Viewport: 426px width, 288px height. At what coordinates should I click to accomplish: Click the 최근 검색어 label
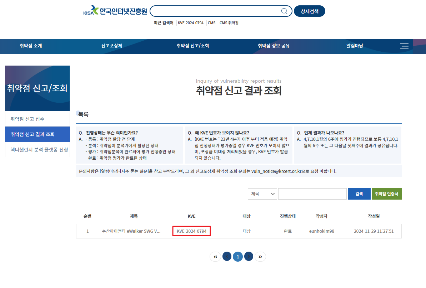point(164,23)
